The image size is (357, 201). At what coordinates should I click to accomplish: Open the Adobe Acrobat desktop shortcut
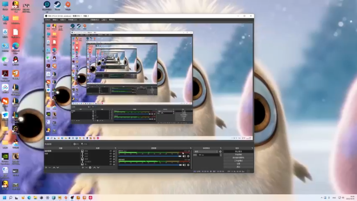(5, 75)
